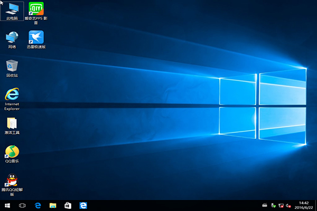The height and width of the screenshot is (211, 317).
Task: Select the 腾讯QQ轻聊版 desktop shortcut
Action: pos(12,181)
